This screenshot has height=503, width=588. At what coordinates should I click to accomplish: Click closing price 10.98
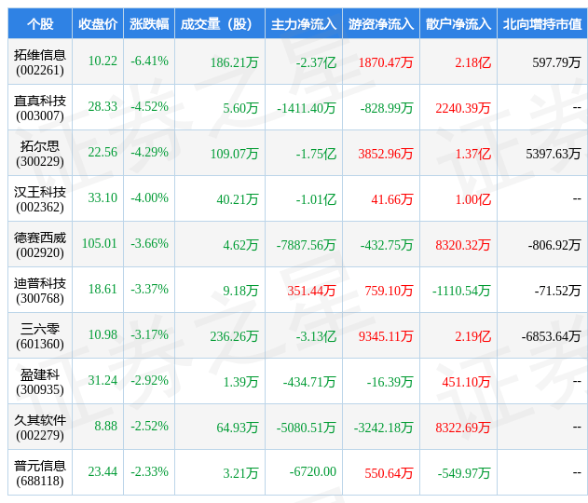pyautogui.click(x=103, y=334)
